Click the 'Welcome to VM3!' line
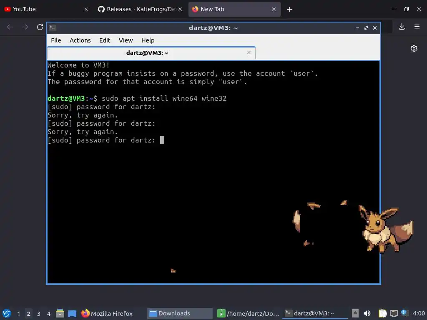Screen dimensions: 427x320 (x=78, y=65)
